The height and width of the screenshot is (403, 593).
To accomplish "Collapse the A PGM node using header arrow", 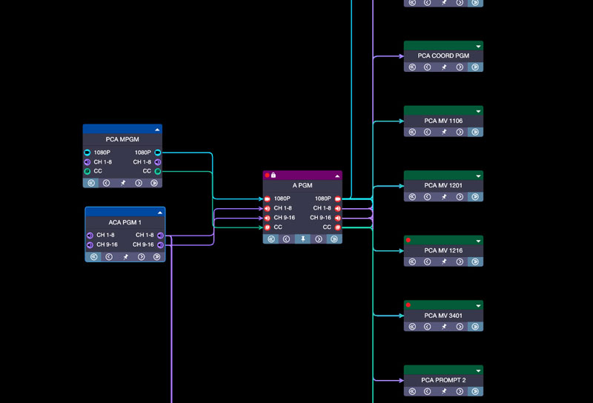I will tap(337, 176).
